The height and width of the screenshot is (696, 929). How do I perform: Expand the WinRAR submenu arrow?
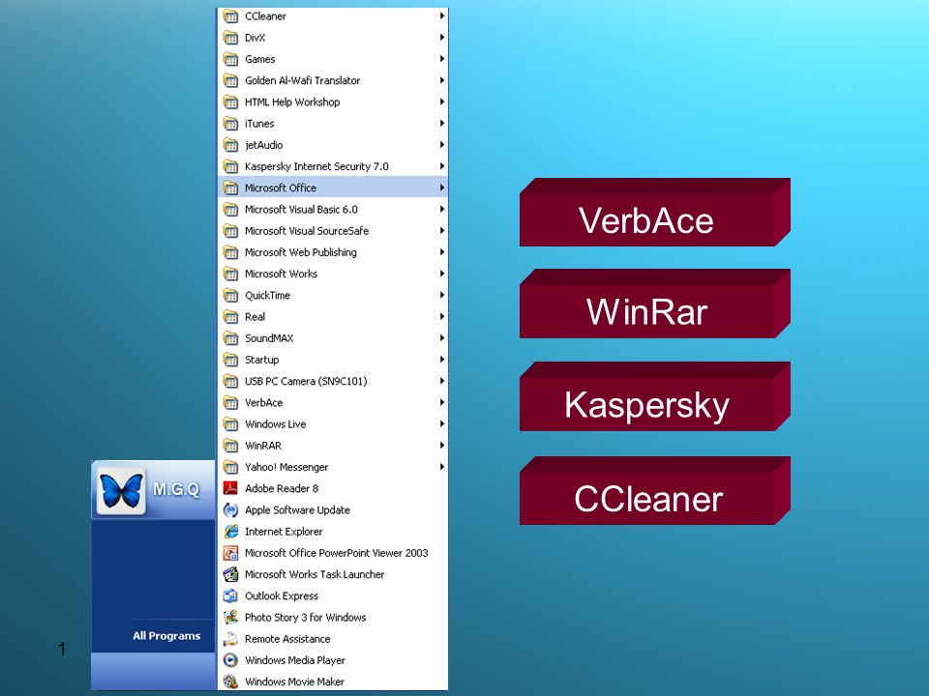pyautogui.click(x=442, y=445)
